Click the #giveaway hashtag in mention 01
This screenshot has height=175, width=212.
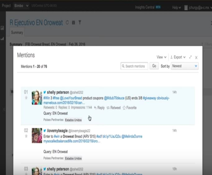(x=150, y=98)
